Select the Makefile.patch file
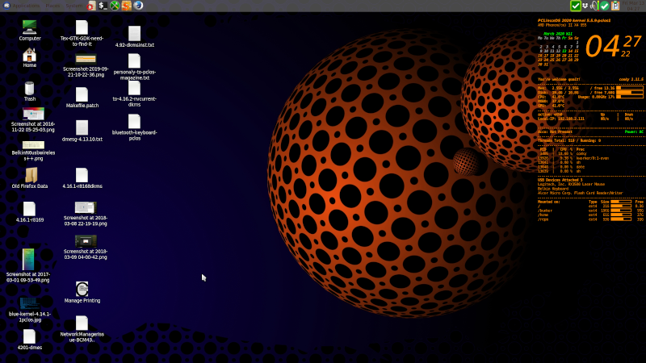Screen dimensions: 646x363 click(82, 94)
